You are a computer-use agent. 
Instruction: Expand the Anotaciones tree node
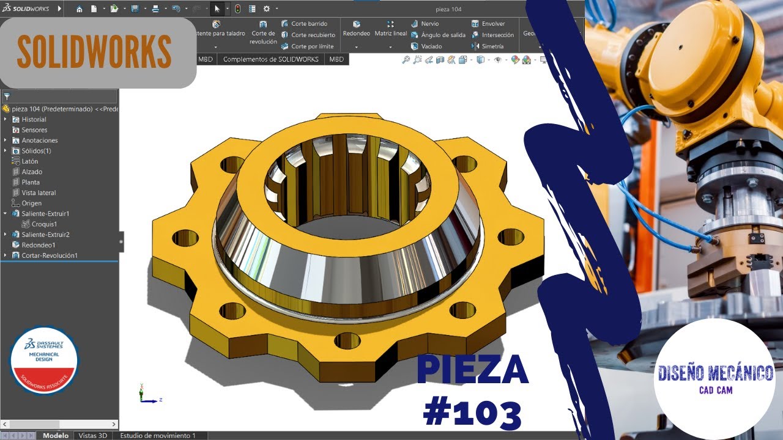(6, 140)
